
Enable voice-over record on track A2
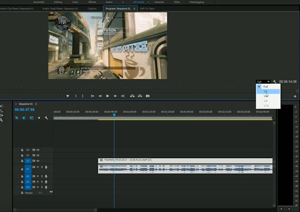(46, 176)
